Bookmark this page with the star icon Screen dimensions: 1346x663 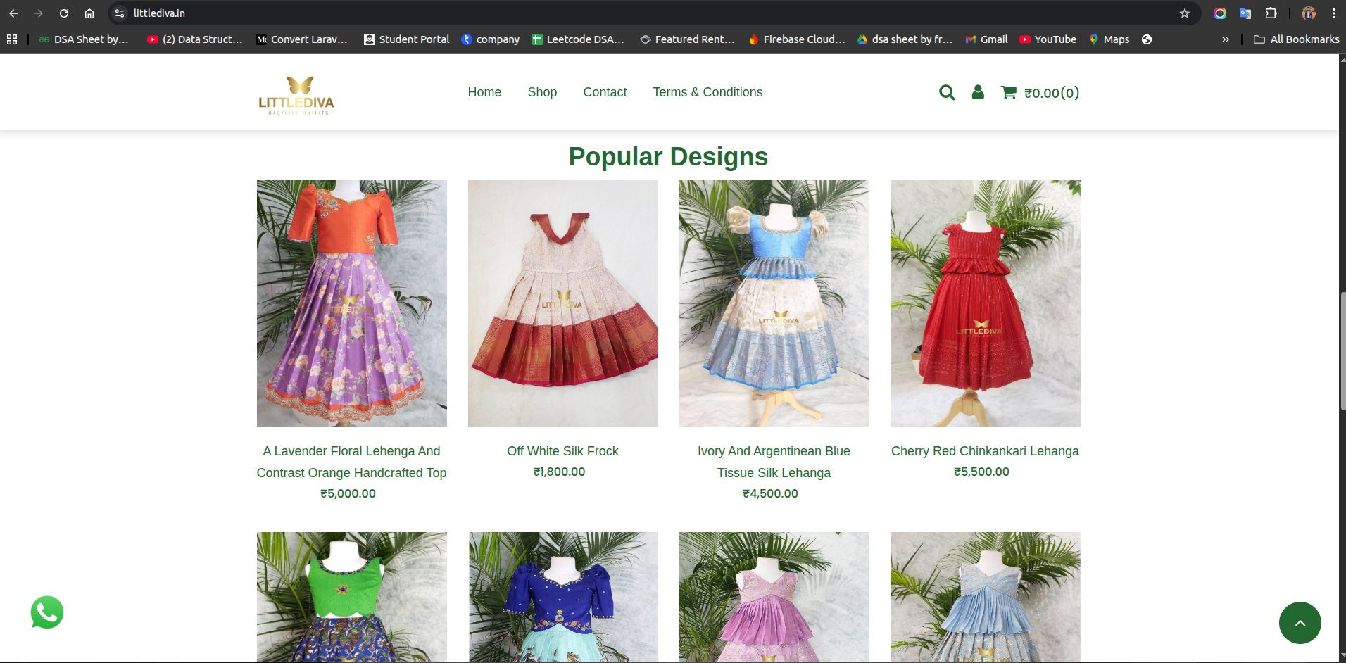click(x=1185, y=13)
